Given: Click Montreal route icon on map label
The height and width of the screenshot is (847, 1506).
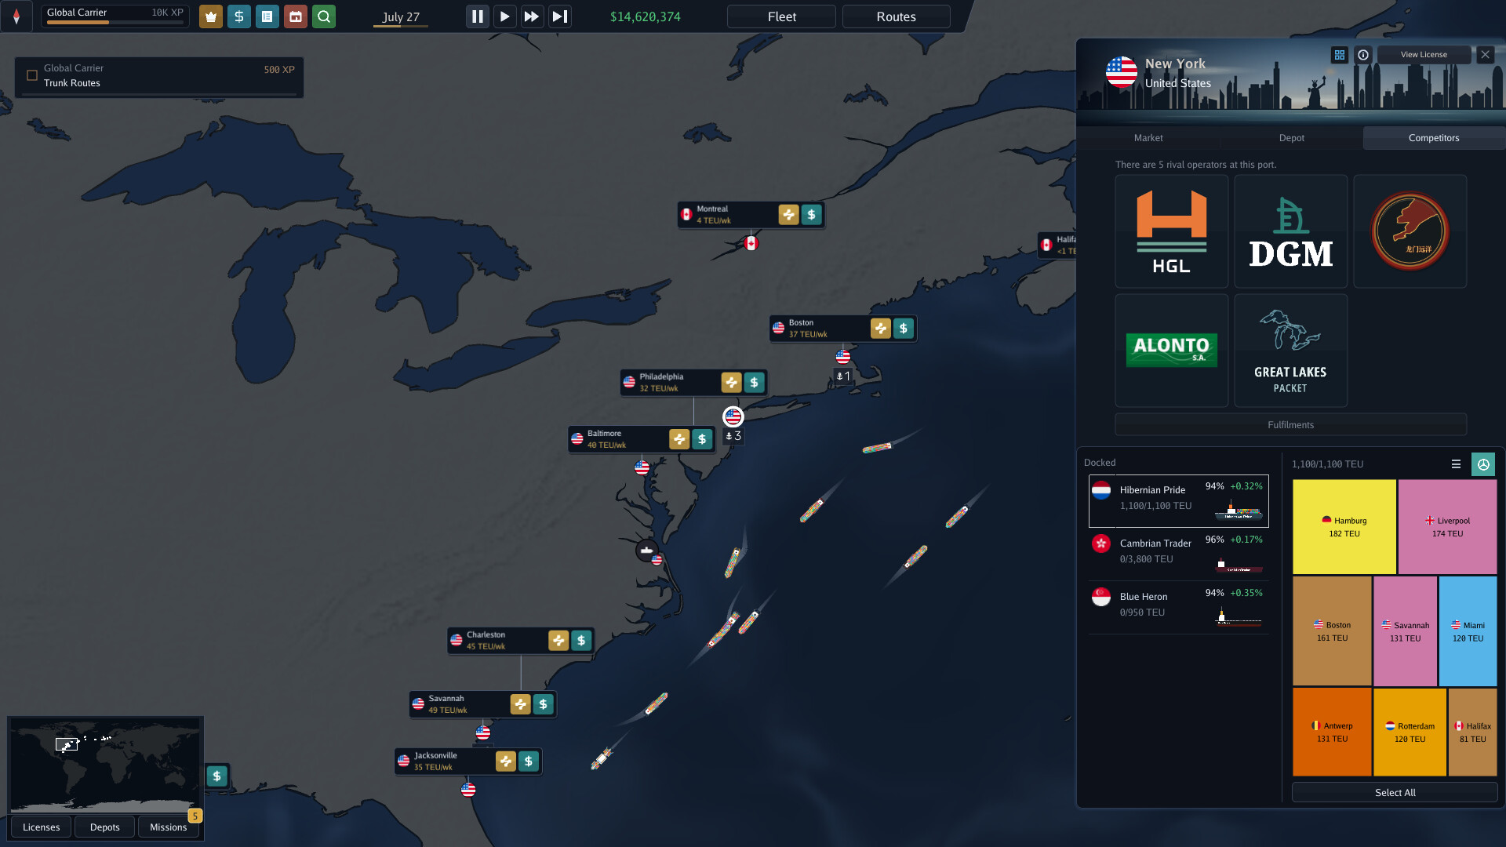Looking at the screenshot, I should pyautogui.click(x=788, y=214).
